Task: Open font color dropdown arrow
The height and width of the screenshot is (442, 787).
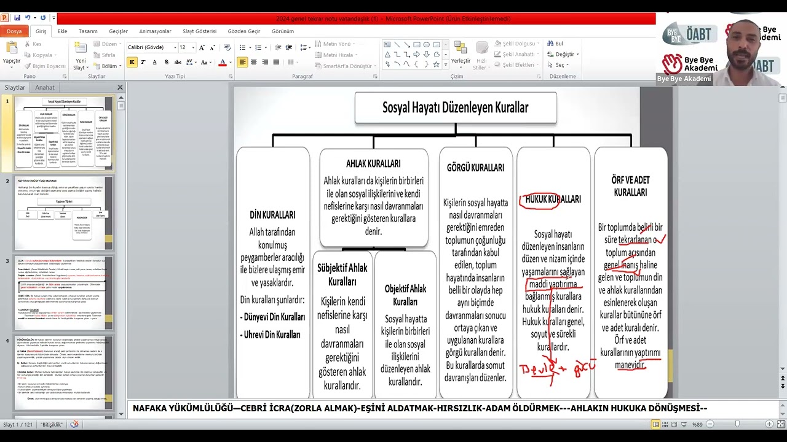Action: (231, 62)
